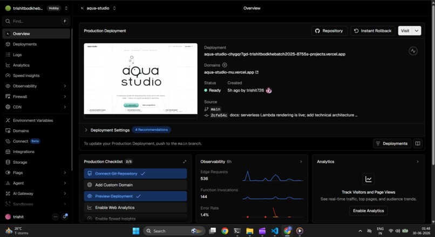Open Logs in the sidebar

point(36,55)
